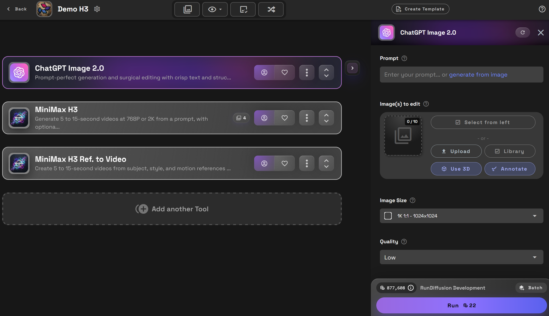Viewport: 549px width, 316px height.
Task: Favorite MiniMax H3 Ref. to Video tool
Action: tap(285, 163)
